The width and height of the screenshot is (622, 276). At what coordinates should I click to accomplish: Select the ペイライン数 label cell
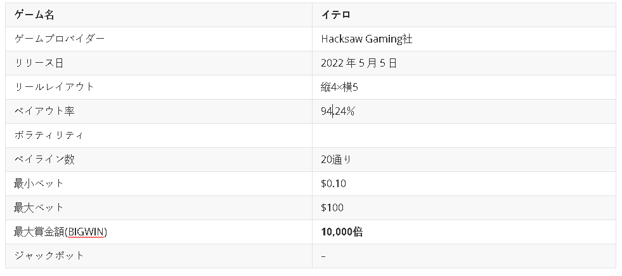[44, 159]
